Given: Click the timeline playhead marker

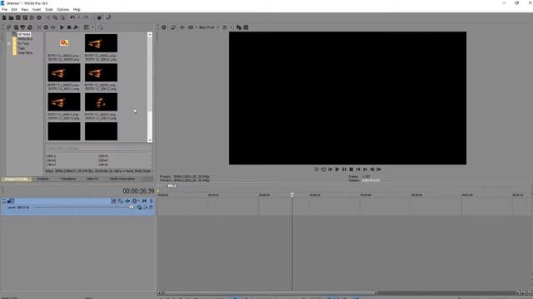Looking at the screenshot, I should coord(292,195).
